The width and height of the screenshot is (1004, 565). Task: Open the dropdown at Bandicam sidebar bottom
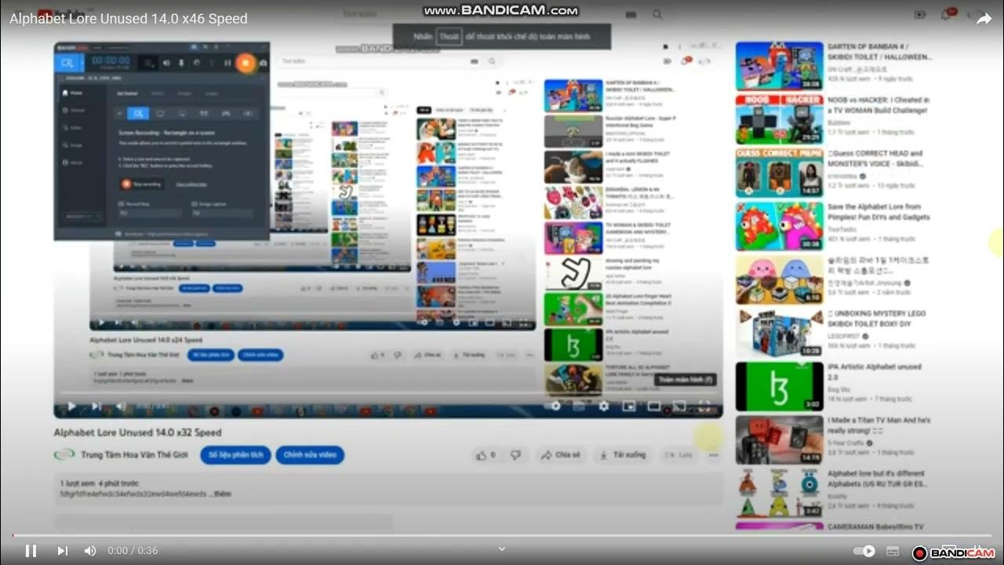[82, 216]
